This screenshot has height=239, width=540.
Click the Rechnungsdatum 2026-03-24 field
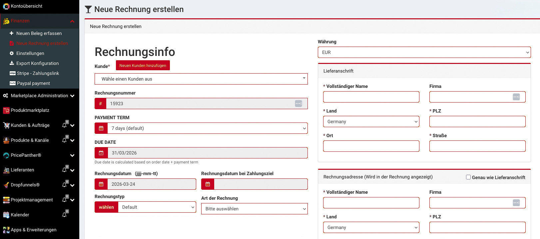[x=152, y=184]
